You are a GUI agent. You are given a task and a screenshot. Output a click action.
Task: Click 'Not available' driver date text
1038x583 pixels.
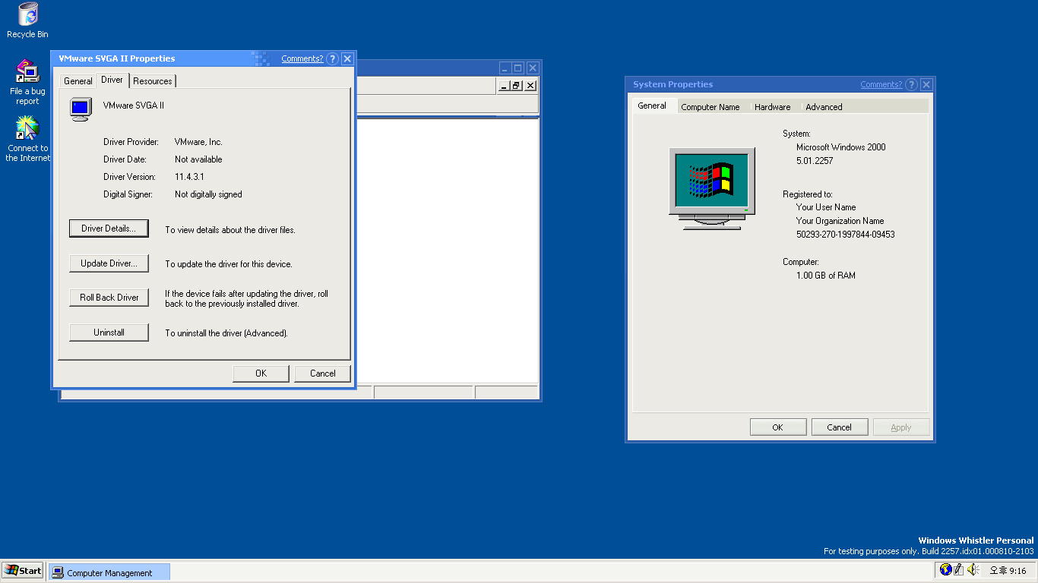point(198,159)
